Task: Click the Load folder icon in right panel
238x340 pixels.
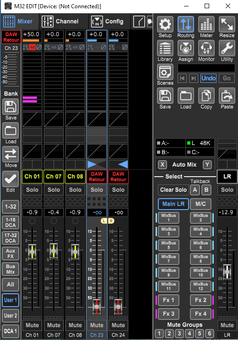Action: tap(186, 96)
